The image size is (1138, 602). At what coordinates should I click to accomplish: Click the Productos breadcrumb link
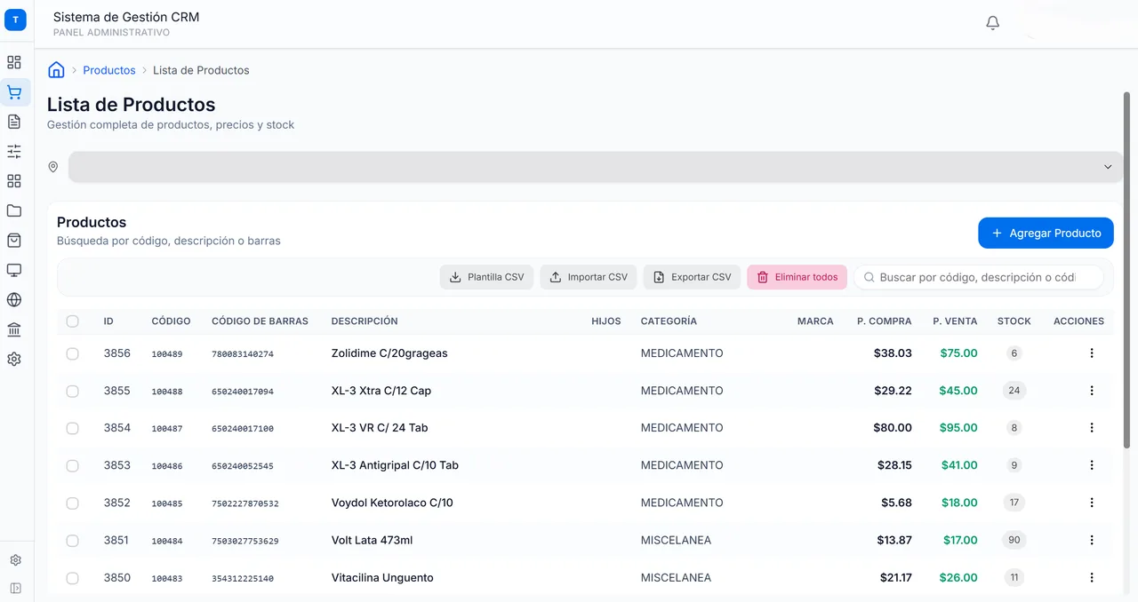pyautogui.click(x=109, y=70)
